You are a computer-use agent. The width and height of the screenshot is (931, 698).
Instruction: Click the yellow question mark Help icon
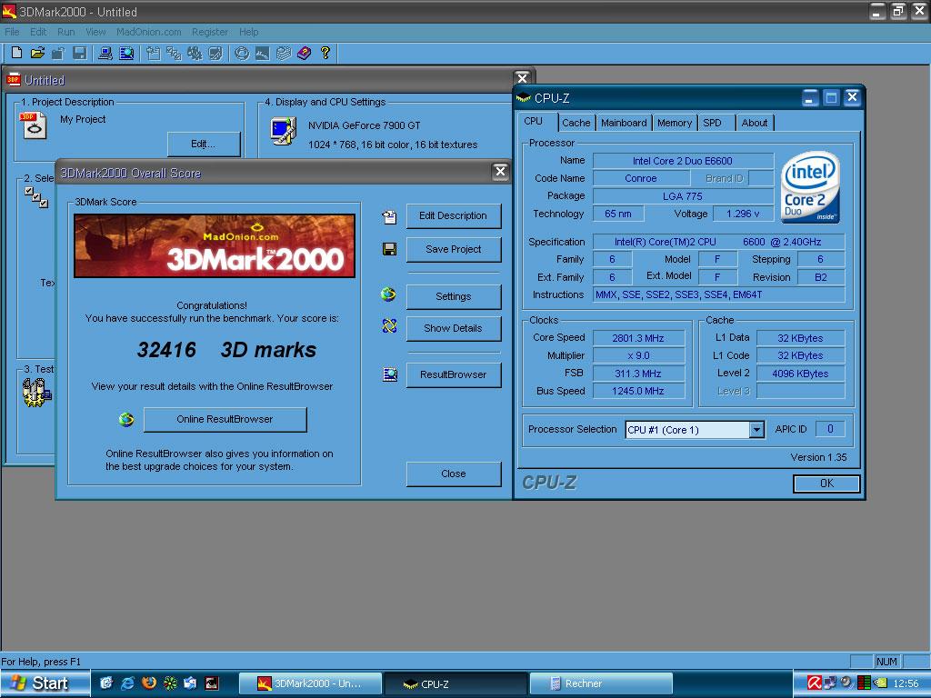click(325, 53)
